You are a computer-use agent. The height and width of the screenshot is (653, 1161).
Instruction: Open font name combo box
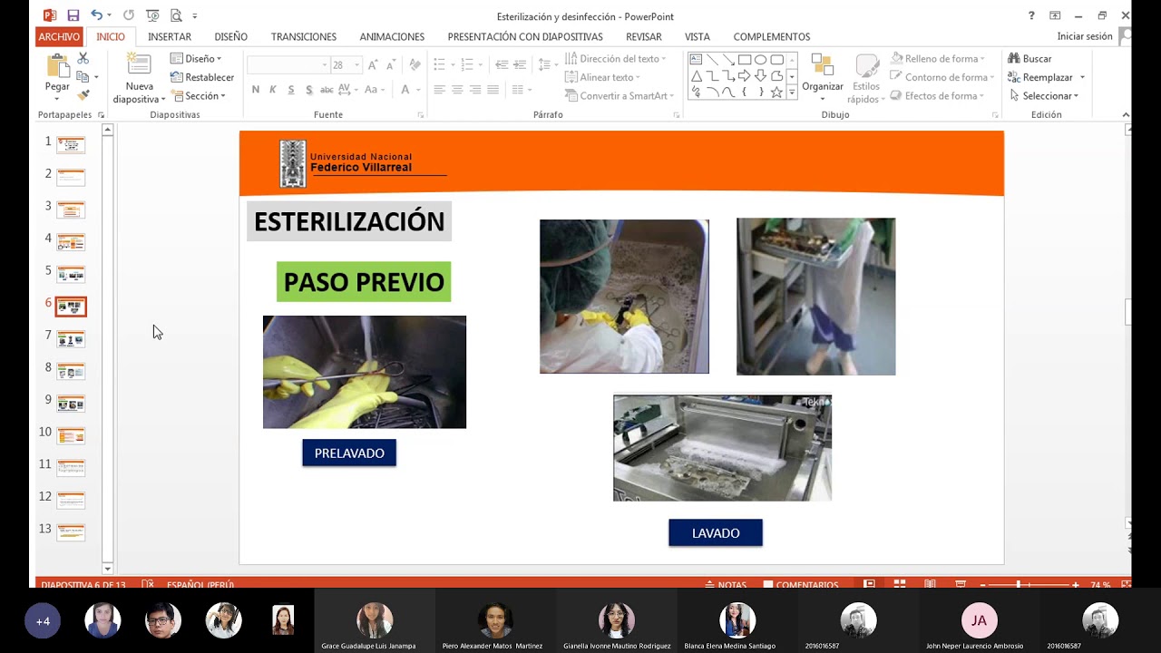click(x=288, y=65)
